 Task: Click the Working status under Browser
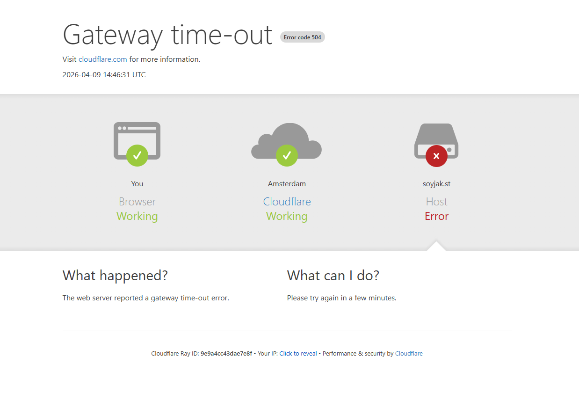click(x=137, y=216)
